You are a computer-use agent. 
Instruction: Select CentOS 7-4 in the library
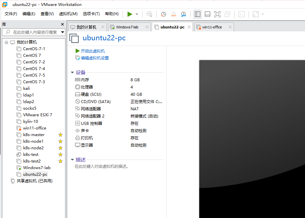[x=34, y=68]
